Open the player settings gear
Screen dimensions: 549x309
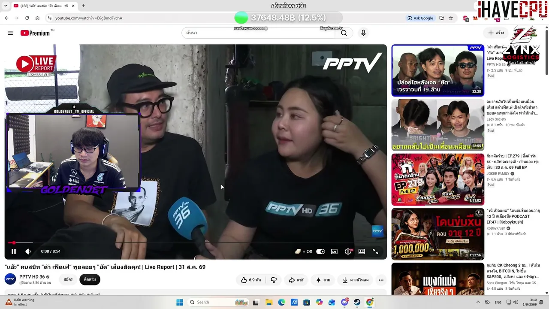click(348, 251)
